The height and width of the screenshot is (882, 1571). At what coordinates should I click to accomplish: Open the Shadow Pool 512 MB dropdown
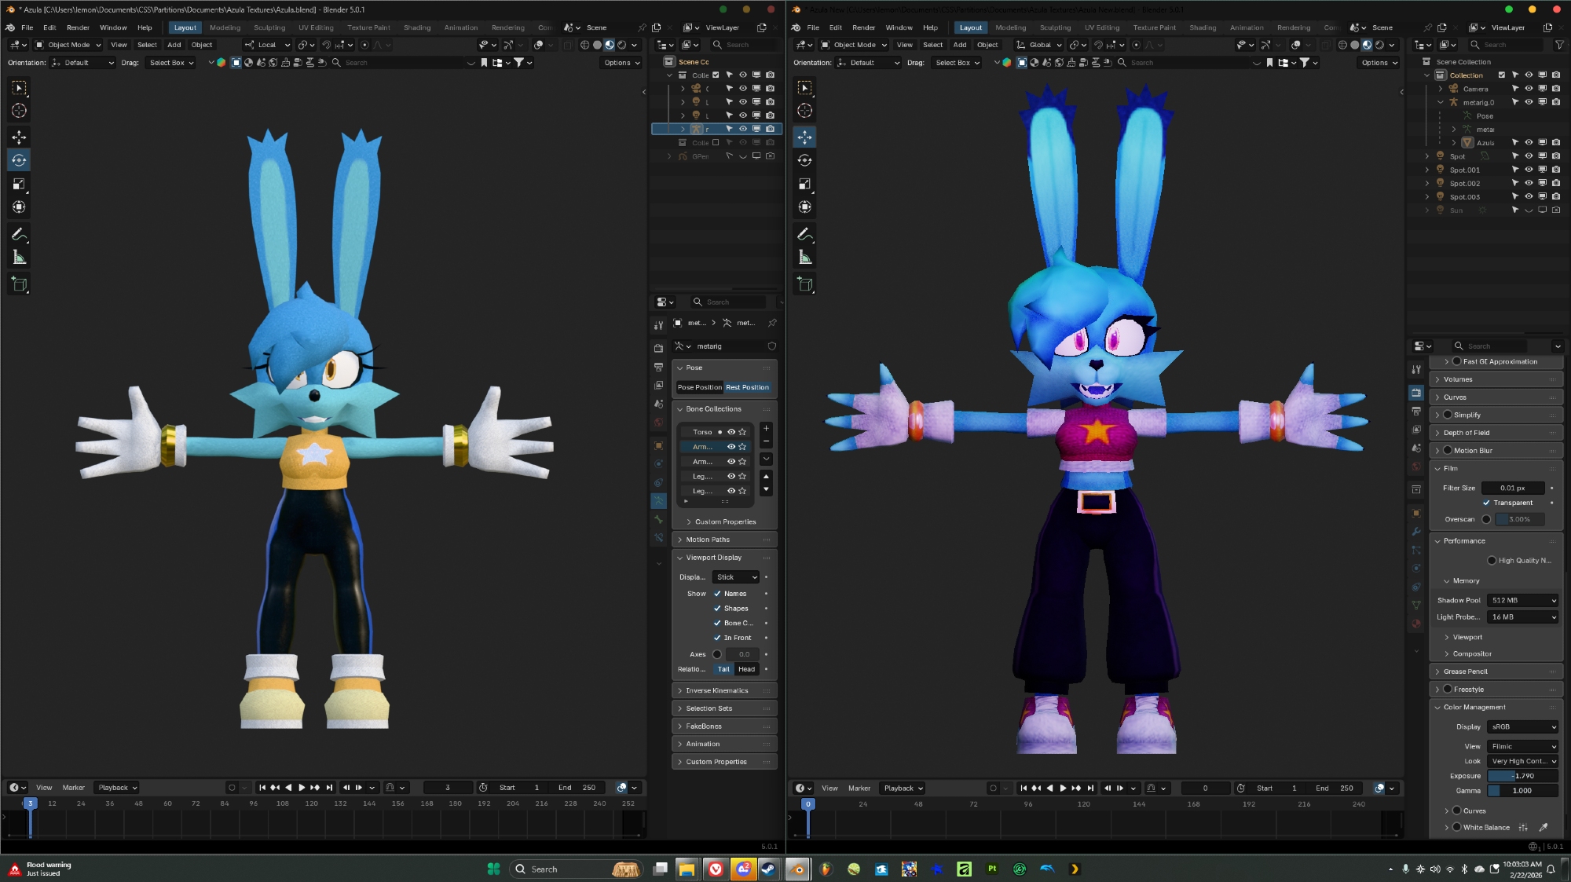(1522, 600)
